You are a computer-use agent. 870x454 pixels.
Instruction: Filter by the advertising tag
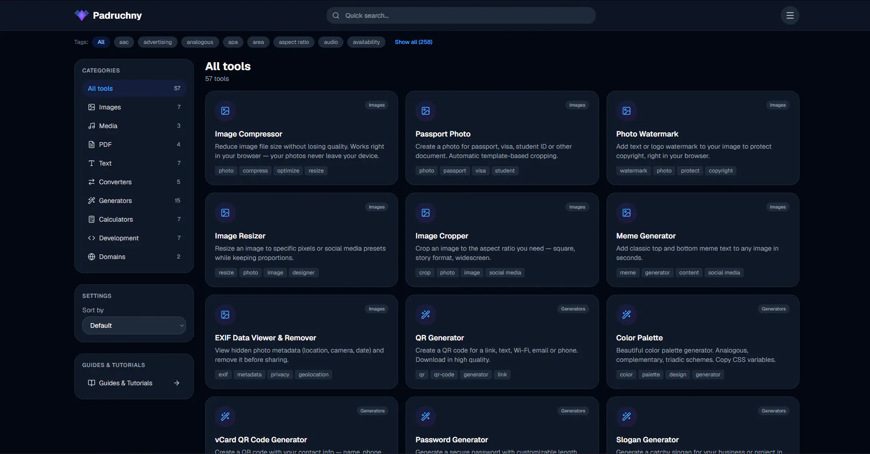coord(157,42)
